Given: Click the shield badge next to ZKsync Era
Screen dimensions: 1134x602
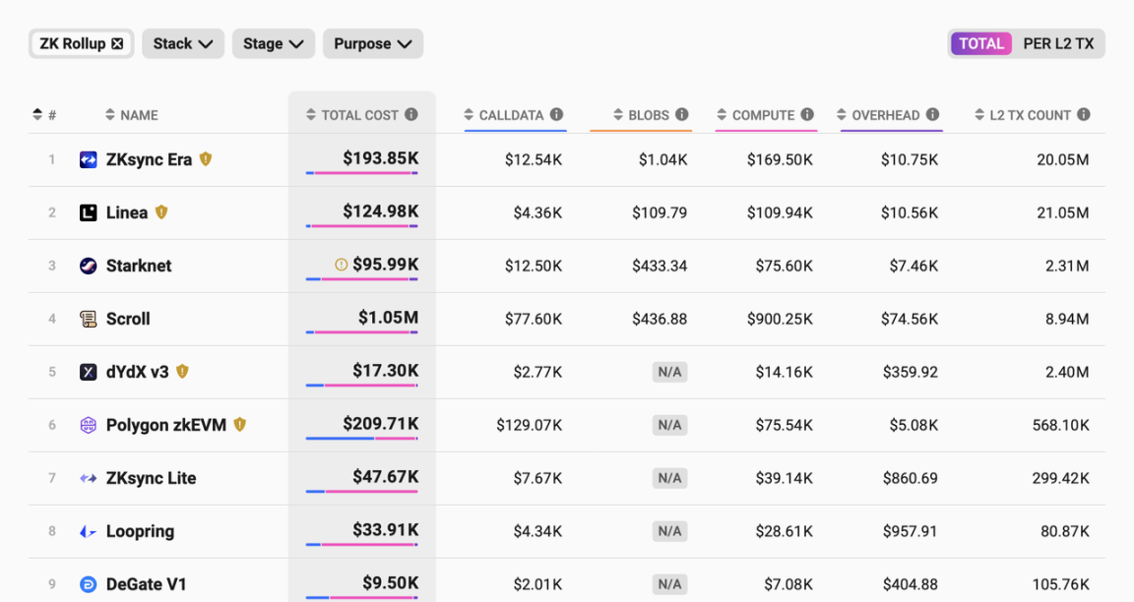Looking at the screenshot, I should (206, 159).
